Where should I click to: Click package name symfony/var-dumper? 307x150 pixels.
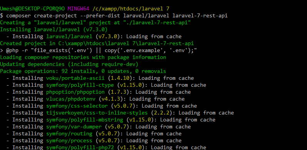click(74, 126)
